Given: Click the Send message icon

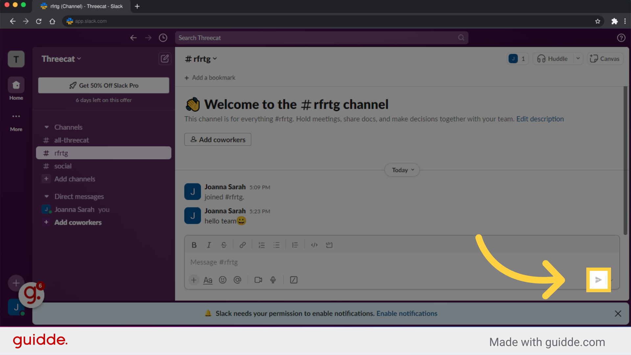Looking at the screenshot, I should click(x=598, y=280).
